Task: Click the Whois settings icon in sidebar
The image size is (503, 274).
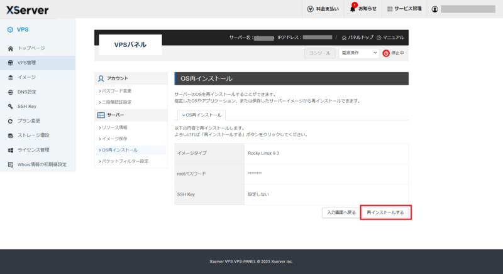Action: pyautogui.click(x=11, y=165)
